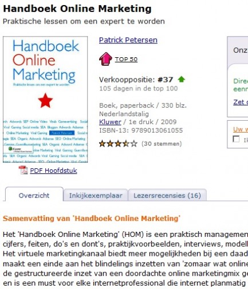Screen dimensions: 248x289
Task: Open author link Patrick Petersen
Action: tap(128, 40)
